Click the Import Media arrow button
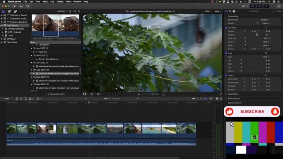Screen dimensions: 283x159 click(x=14, y=6)
